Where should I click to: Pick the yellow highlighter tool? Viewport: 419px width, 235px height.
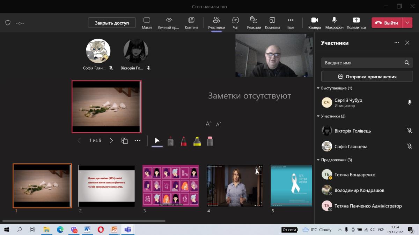point(197,141)
